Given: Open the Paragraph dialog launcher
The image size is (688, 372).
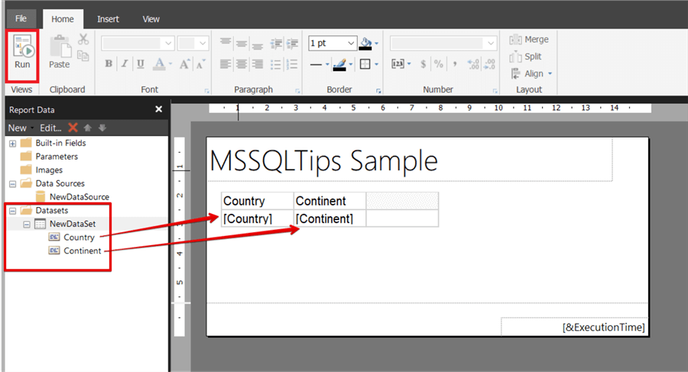Looking at the screenshot, I should (297, 91).
